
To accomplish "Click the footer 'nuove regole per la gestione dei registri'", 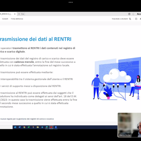I will pos(27,119).
